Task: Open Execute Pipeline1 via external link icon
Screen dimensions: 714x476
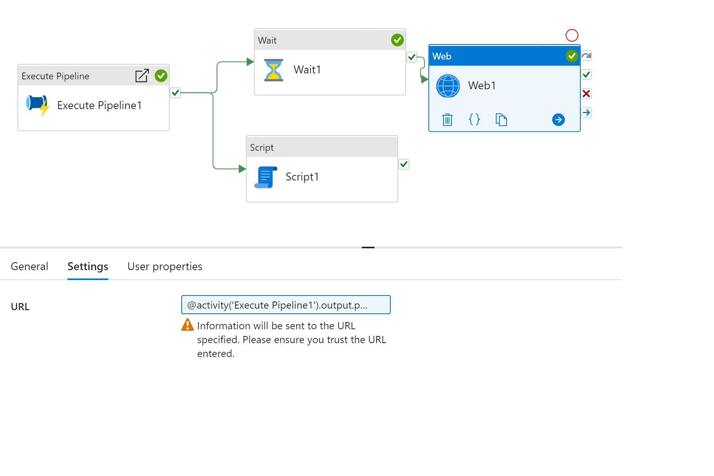Action: [142, 76]
